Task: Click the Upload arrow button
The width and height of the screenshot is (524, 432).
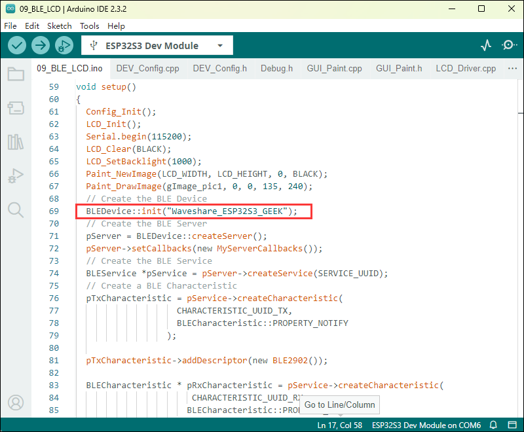Action: pyautogui.click(x=41, y=45)
